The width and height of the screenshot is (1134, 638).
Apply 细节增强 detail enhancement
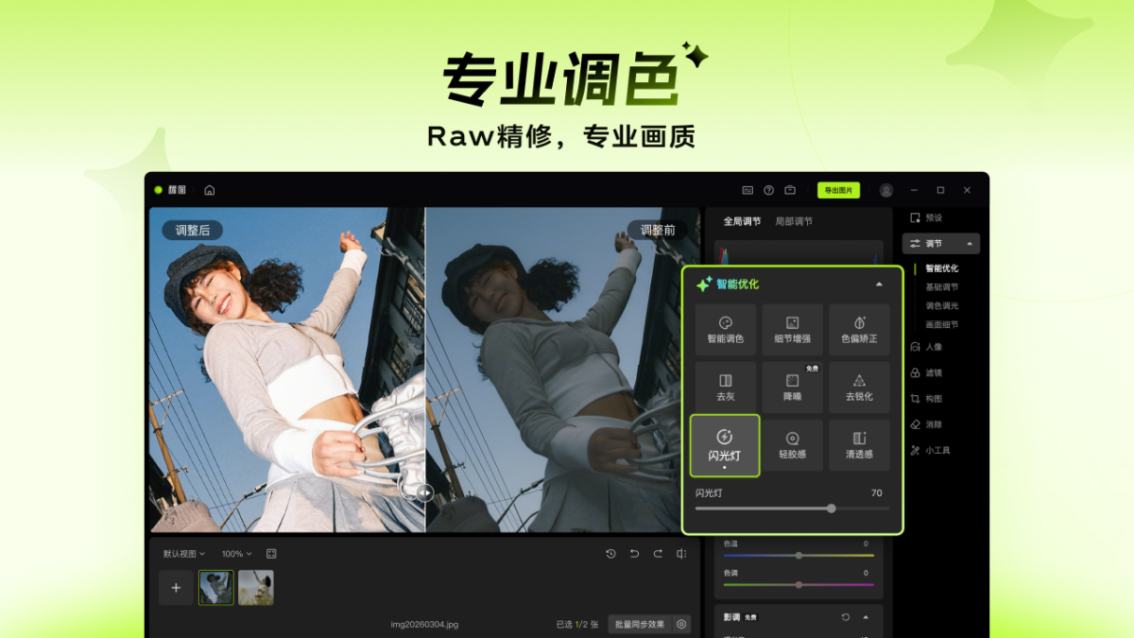tap(792, 330)
